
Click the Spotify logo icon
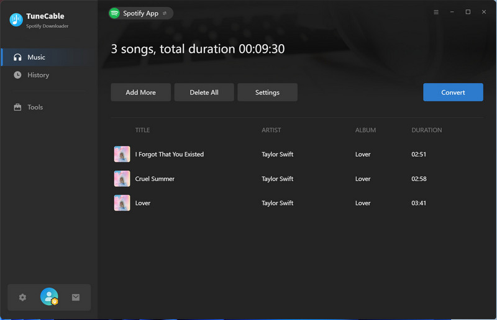tap(114, 13)
